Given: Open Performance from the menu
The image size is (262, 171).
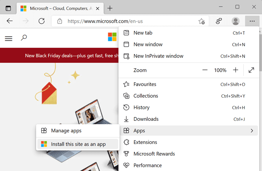Looking at the screenshot, I should [x=189, y=165].
